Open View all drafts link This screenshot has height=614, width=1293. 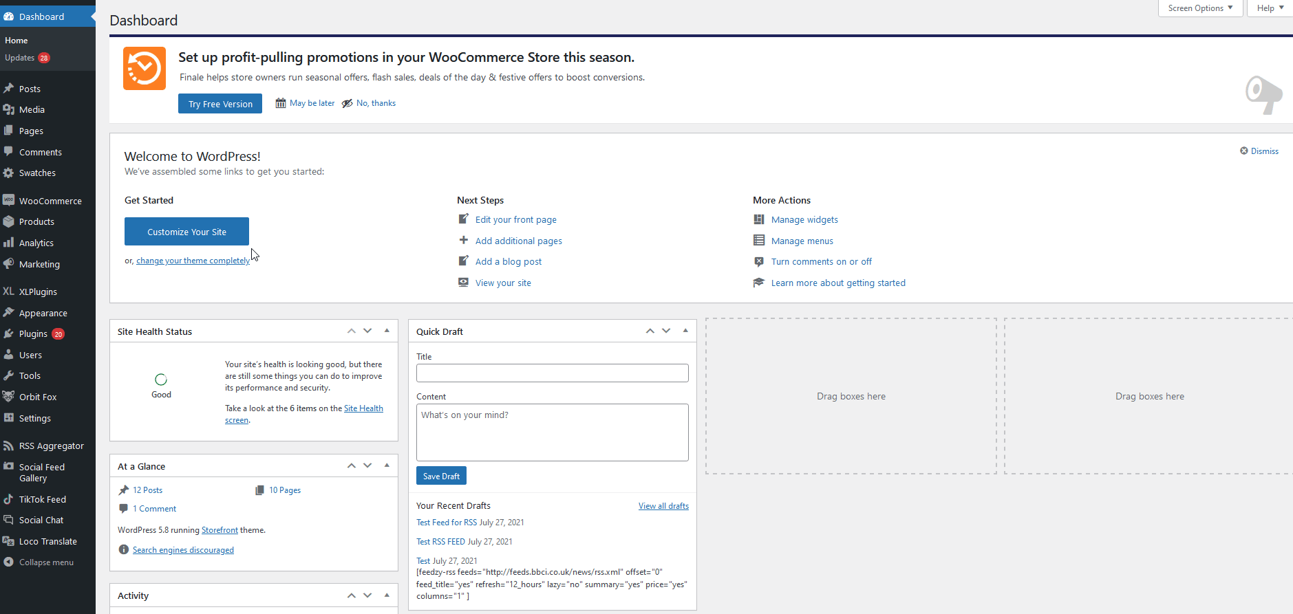click(x=663, y=506)
